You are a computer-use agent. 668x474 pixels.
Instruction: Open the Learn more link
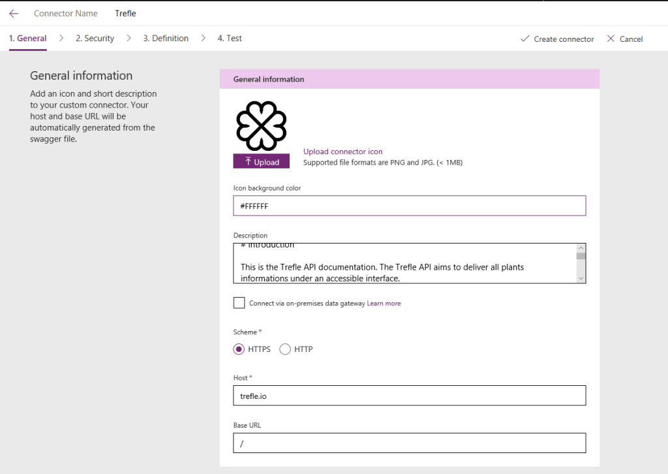(x=384, y=304)
